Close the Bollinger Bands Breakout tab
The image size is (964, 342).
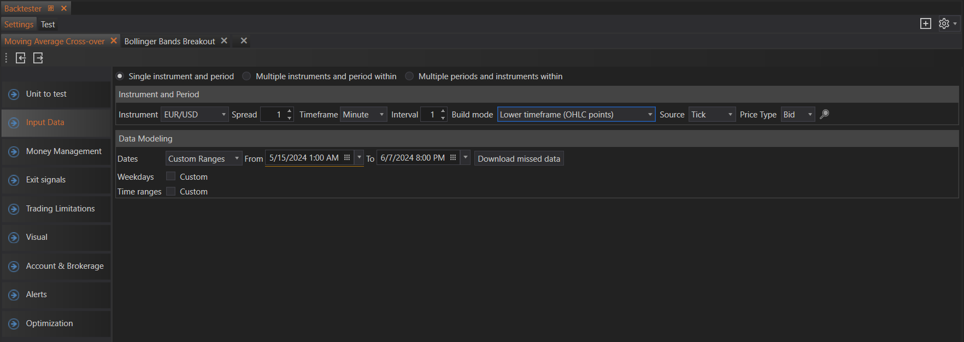(x=224, y=41)
